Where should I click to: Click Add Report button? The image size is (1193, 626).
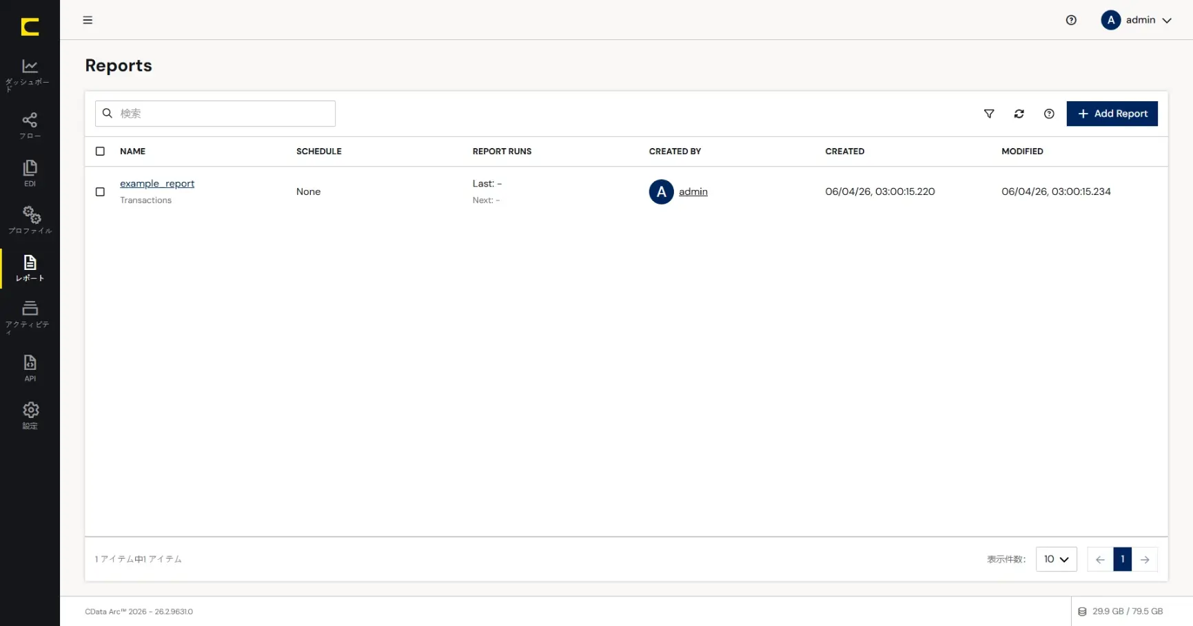[x=1112, y=114]
